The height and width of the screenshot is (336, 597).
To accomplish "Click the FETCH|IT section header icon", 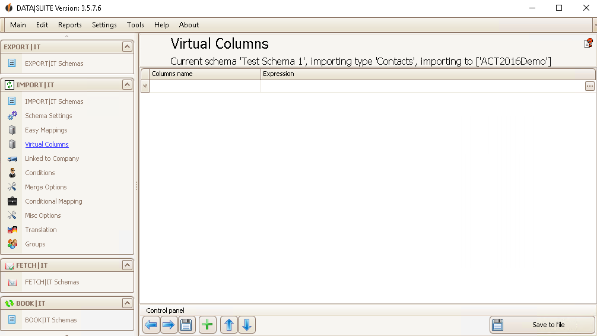I will 9,265.
